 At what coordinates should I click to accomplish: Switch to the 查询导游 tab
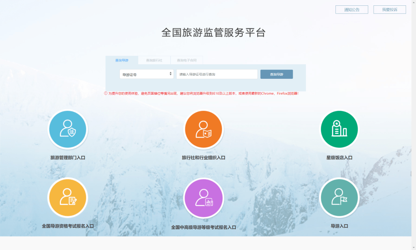coord(122,60)
